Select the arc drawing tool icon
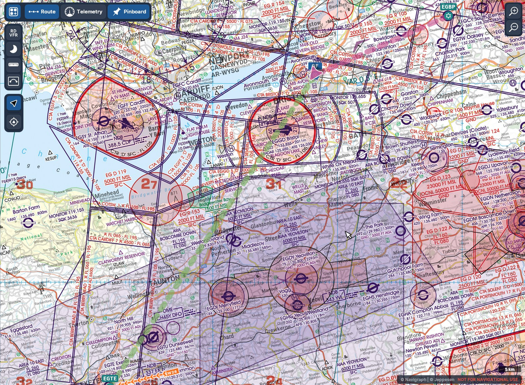This screenshot has width=525, height=385. [13, 80]
